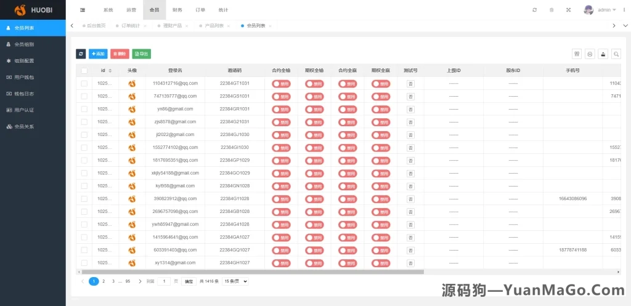Click phone number 16643086096 cell
The height and width of the screenshot is (306, 631).
[x=572, y=199]
